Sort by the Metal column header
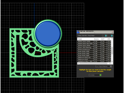Viewport: 124px width, 93px height. click(85, 39)
